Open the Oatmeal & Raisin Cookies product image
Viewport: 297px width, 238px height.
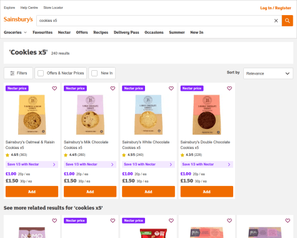coord(32,115)
